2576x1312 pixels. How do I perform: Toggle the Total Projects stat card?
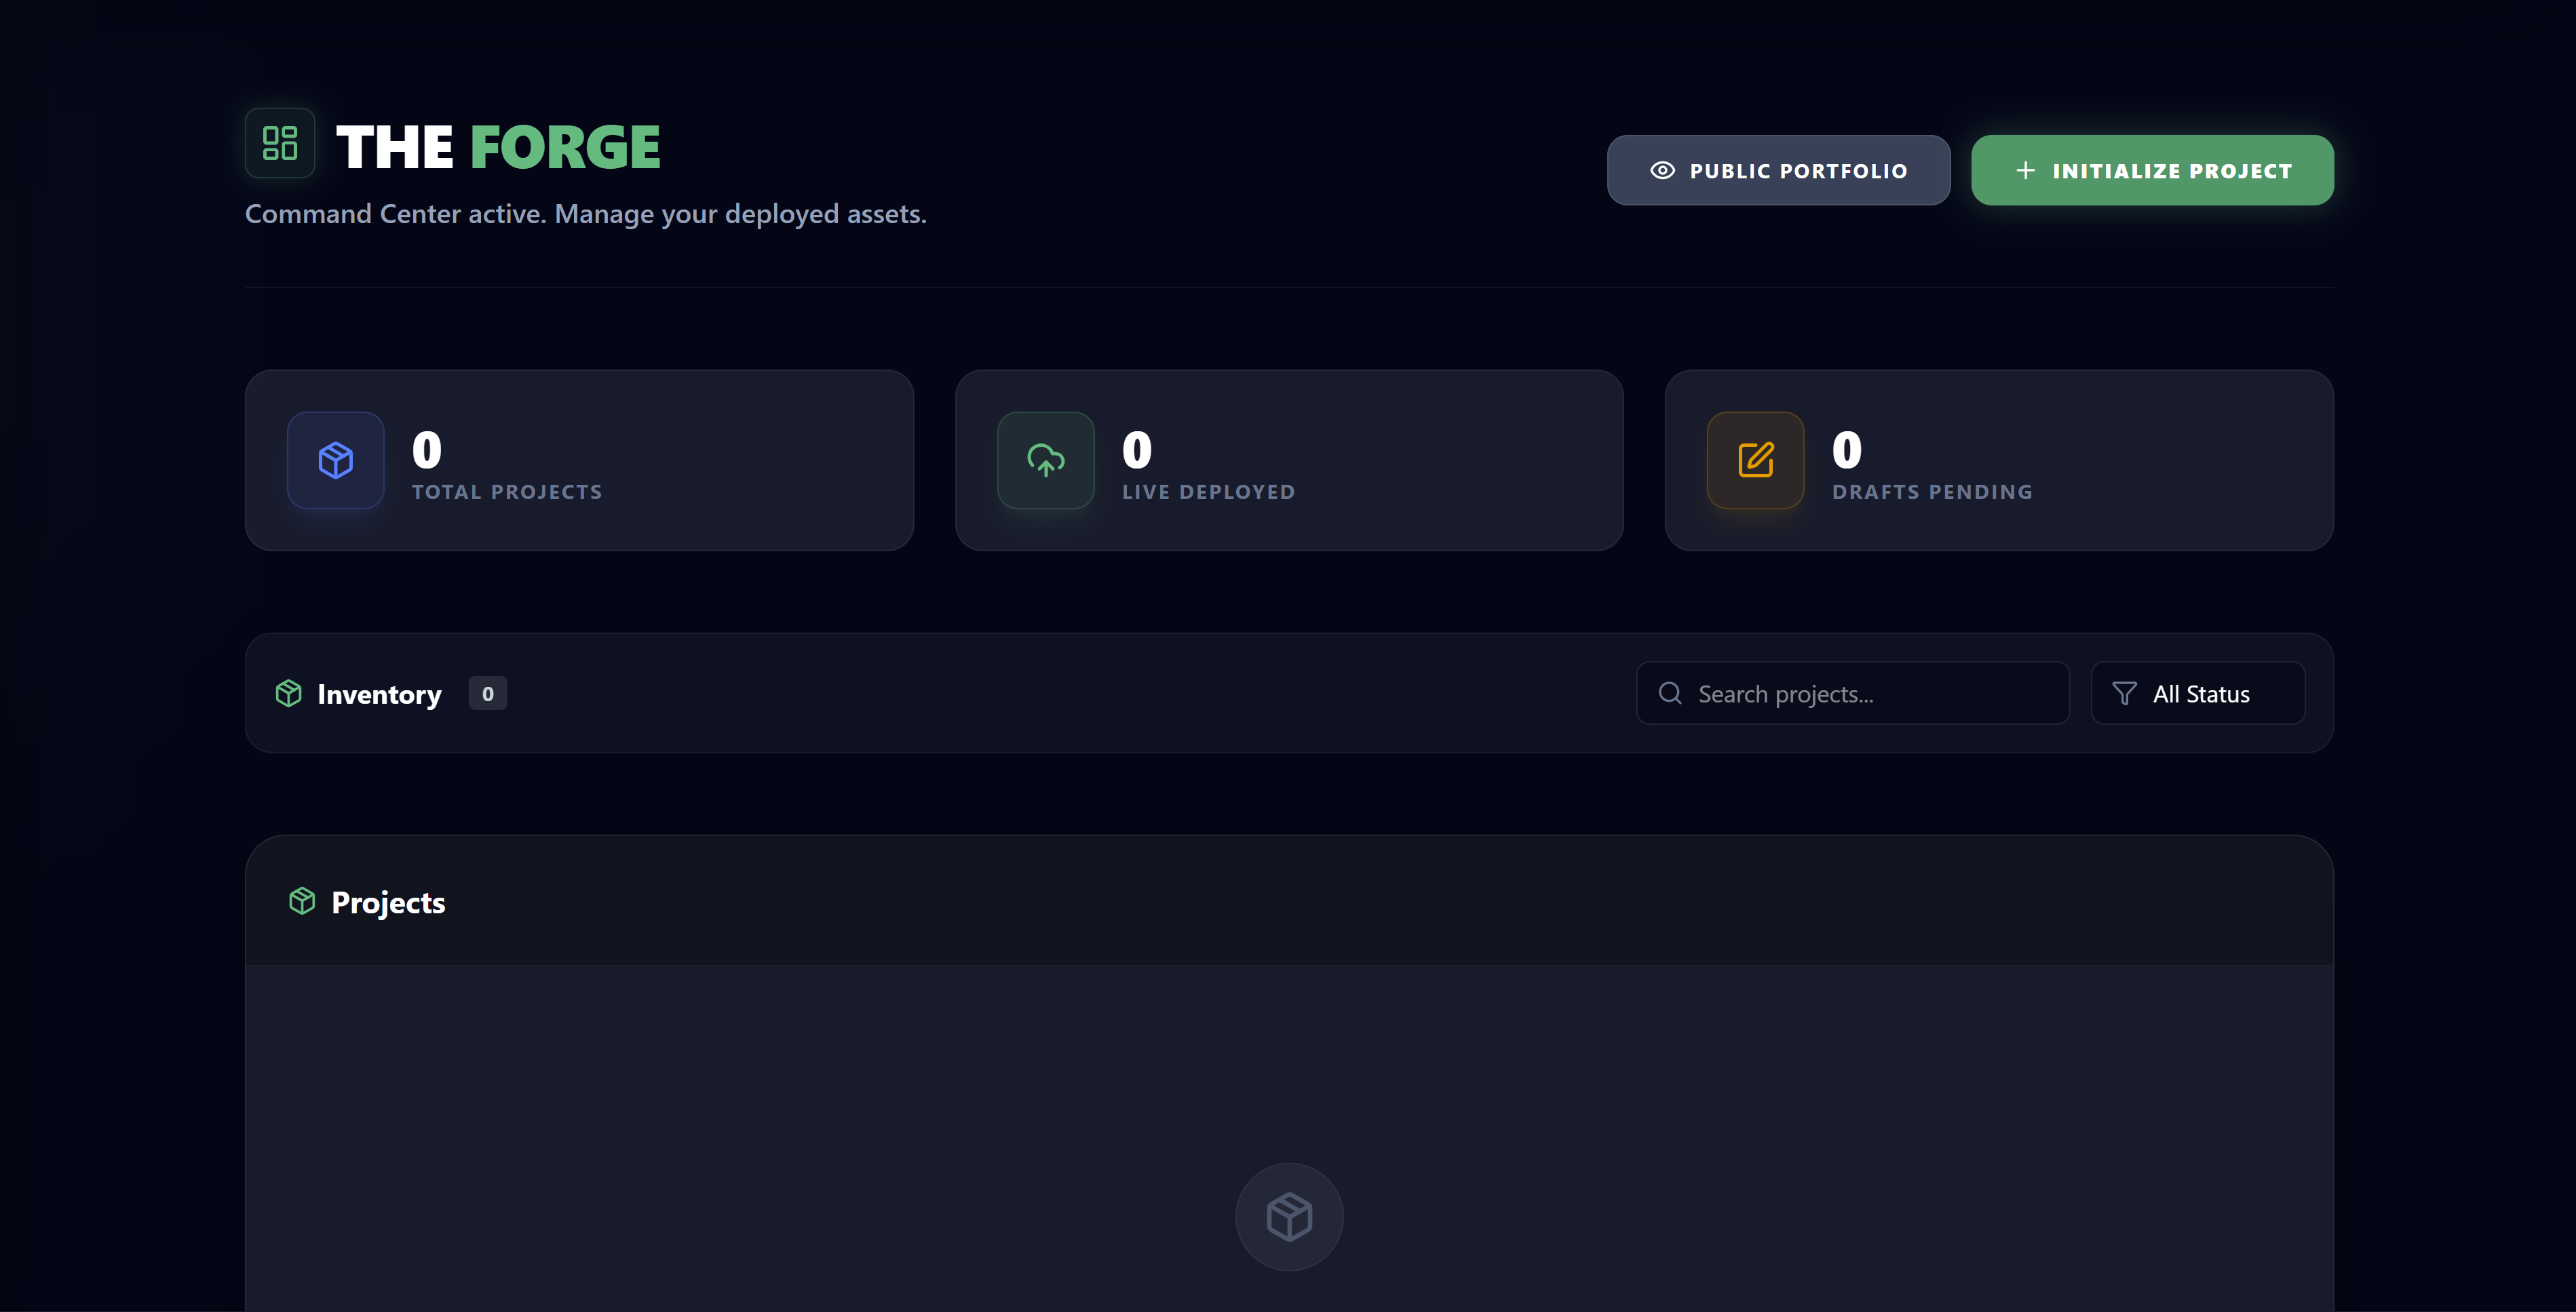(x=579, y=460)
